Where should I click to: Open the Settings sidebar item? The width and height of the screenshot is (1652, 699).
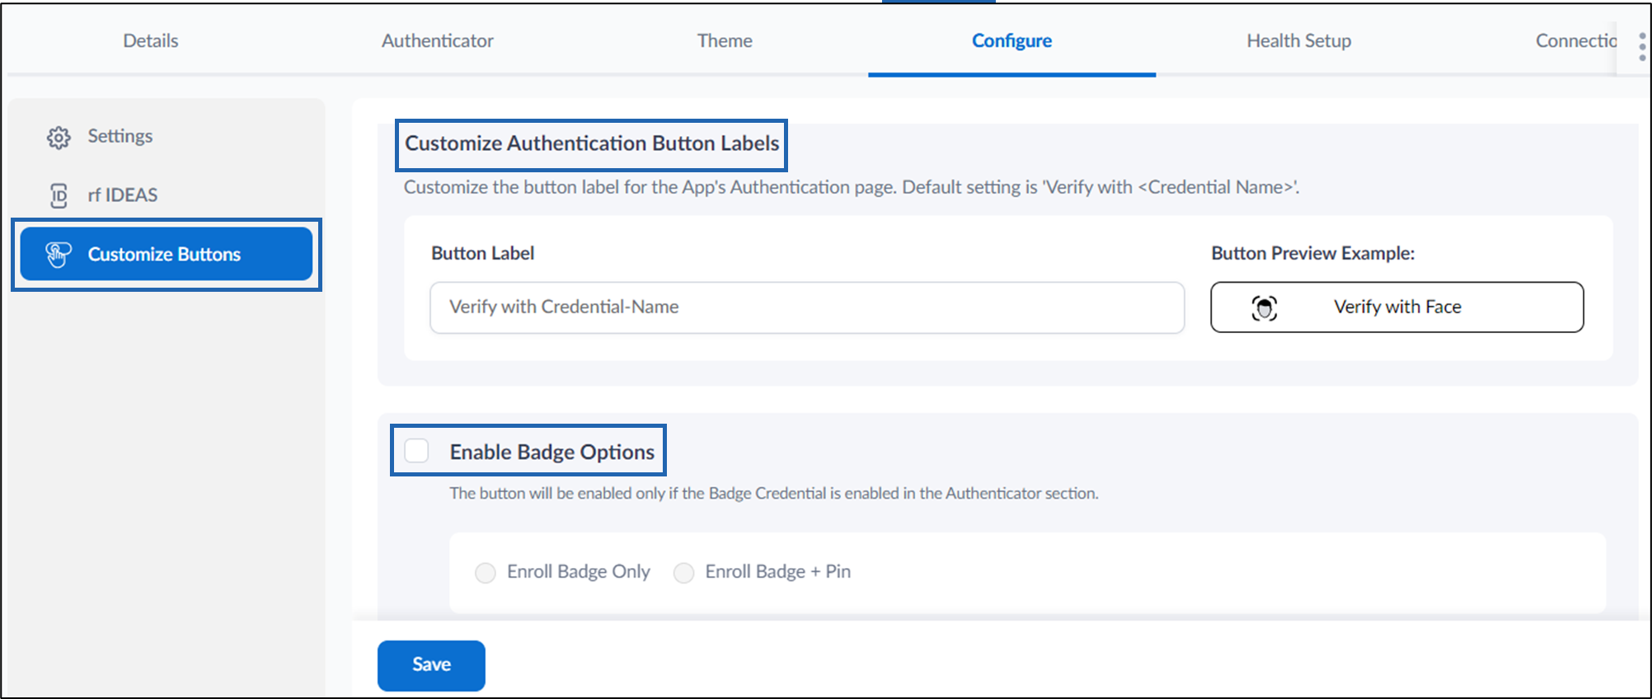[x=166, y=136]
